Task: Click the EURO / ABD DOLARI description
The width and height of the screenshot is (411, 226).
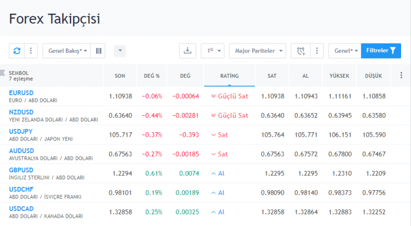Action: (33, 100)
